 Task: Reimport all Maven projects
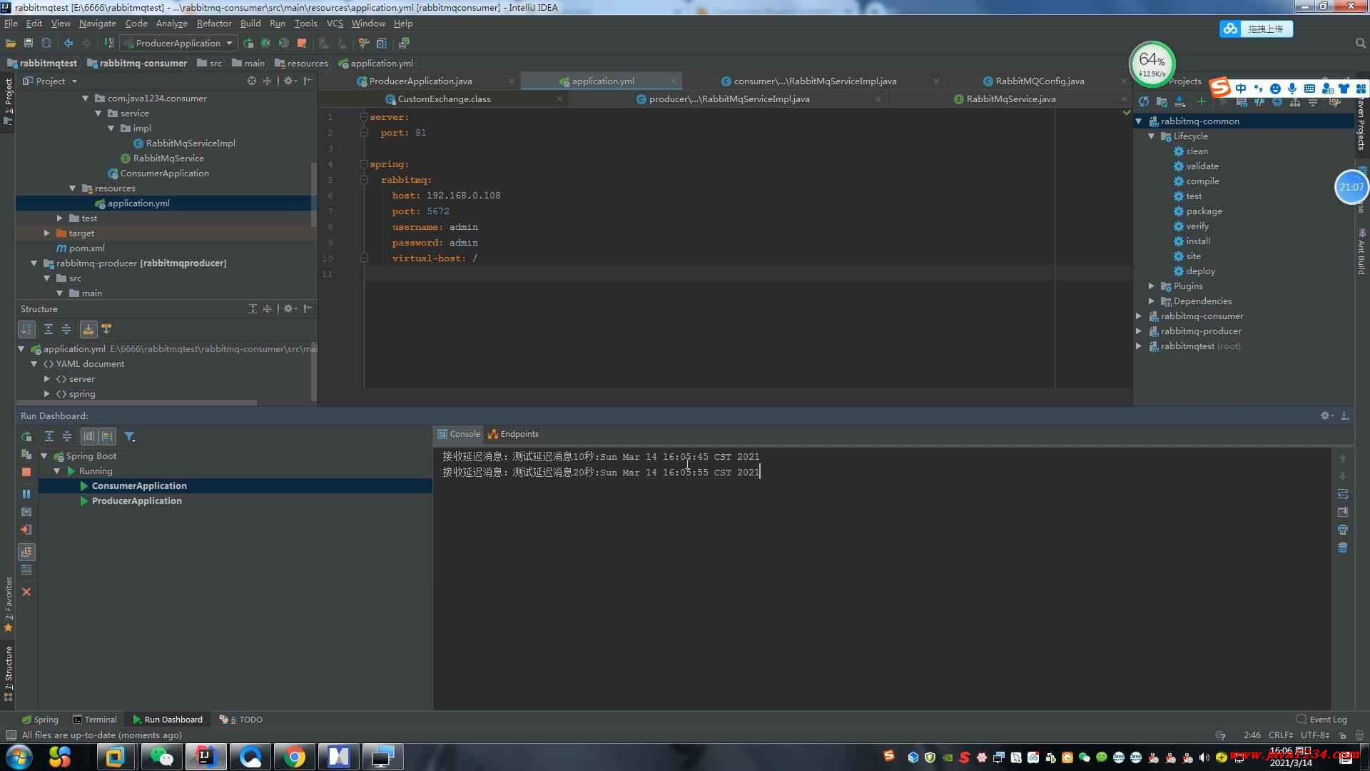pyautogui.click(x=1144, y=102)
